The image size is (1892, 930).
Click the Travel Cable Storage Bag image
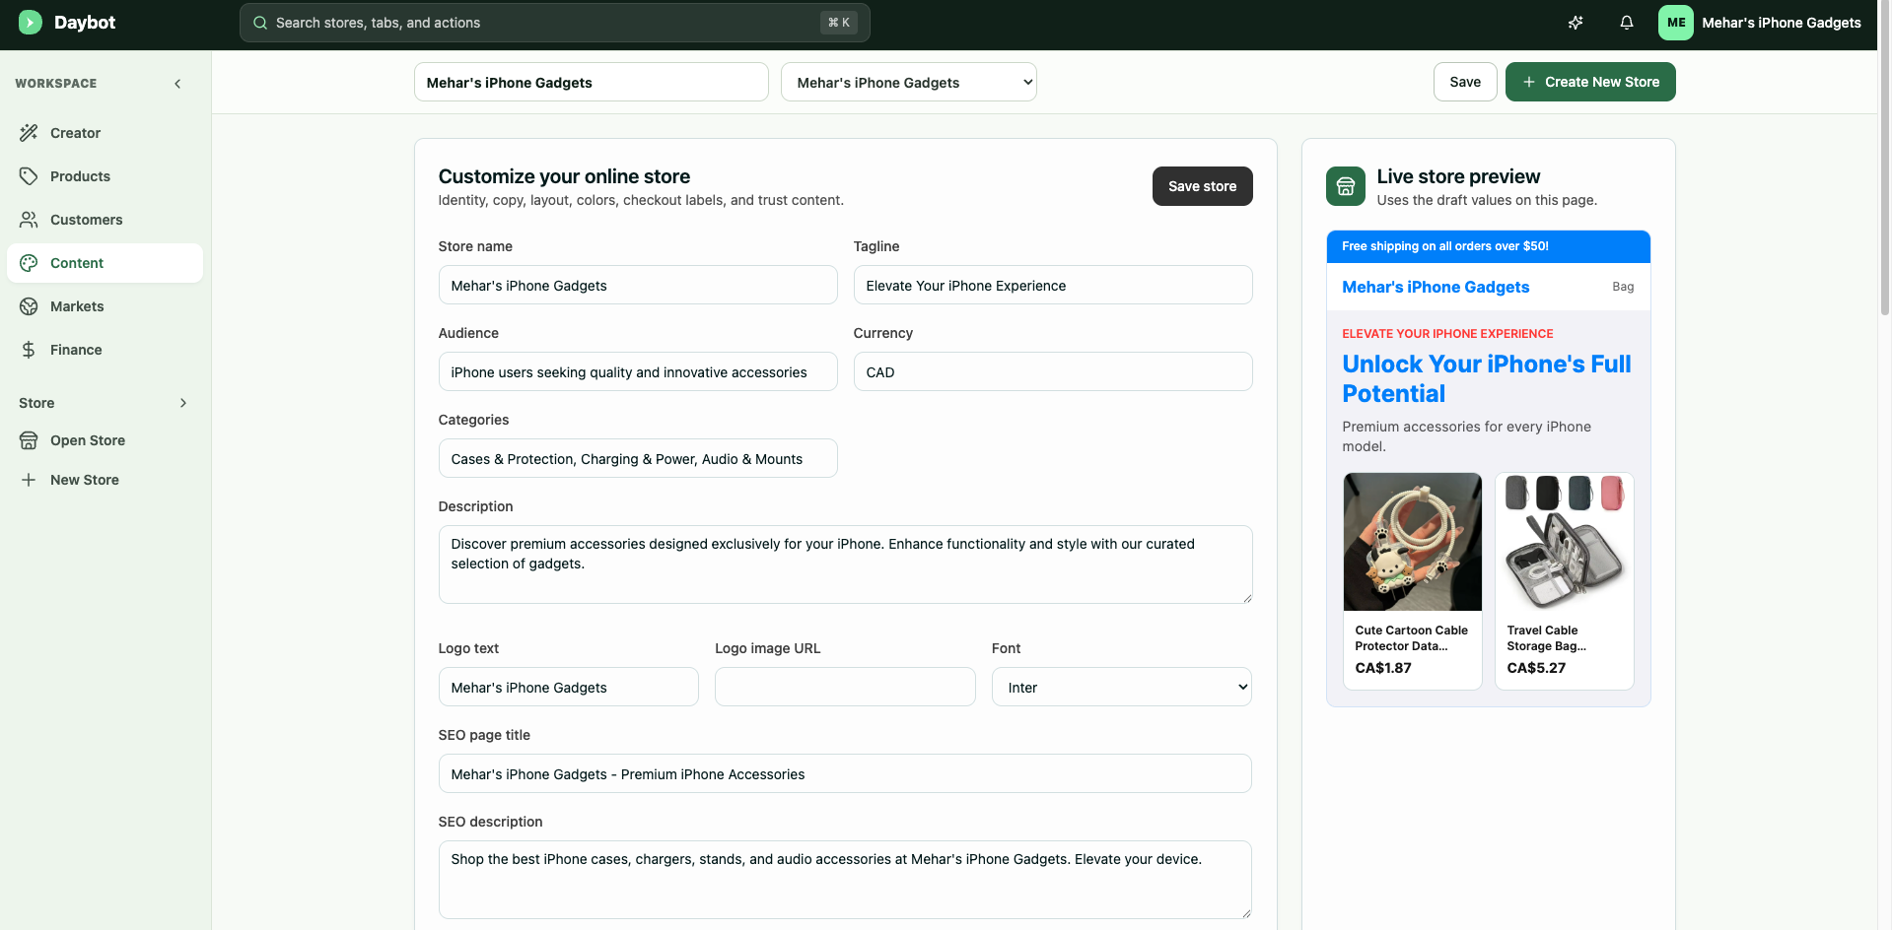1565,542
